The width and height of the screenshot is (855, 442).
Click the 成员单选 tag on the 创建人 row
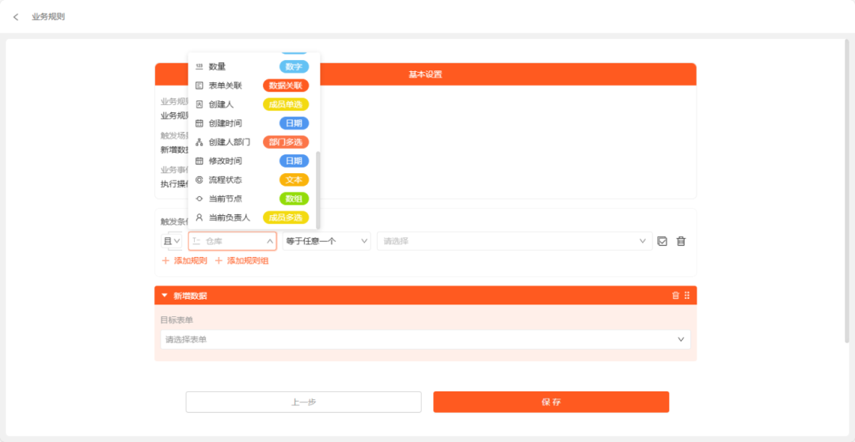click(x=286, y=104)
